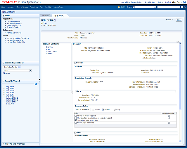187x149 pixels.
Task: Open the Negotiation Number dropdown
Action: [20, 67]
